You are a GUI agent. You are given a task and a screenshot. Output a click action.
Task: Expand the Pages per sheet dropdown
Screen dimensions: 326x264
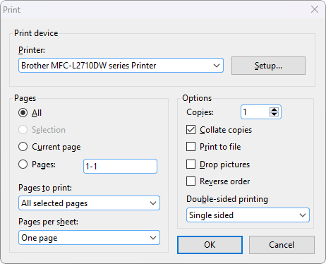point(89,238)
